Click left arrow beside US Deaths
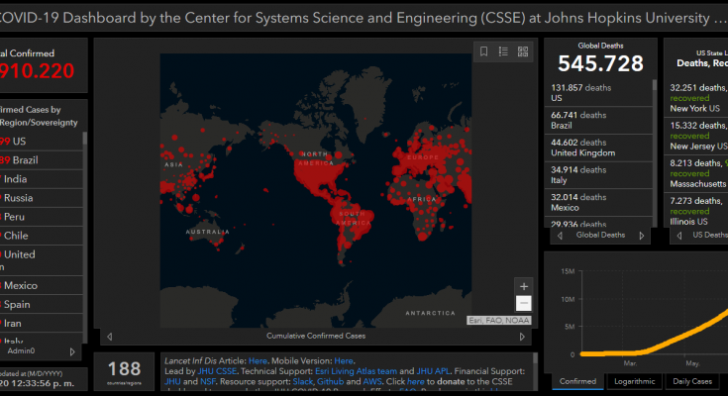Viewport: 728px width, 396px height. (x=679, y=236)
